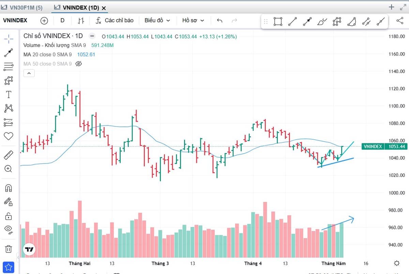Click the TradingView logo on chart

pyautogui.click(x=29, y=249)
